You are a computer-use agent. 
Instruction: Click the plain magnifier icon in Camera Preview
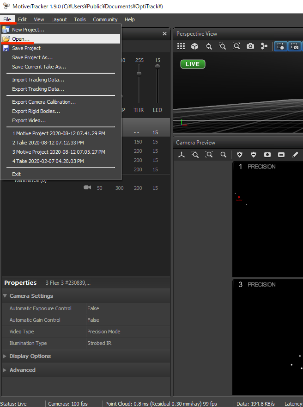[x=223, y=155]
